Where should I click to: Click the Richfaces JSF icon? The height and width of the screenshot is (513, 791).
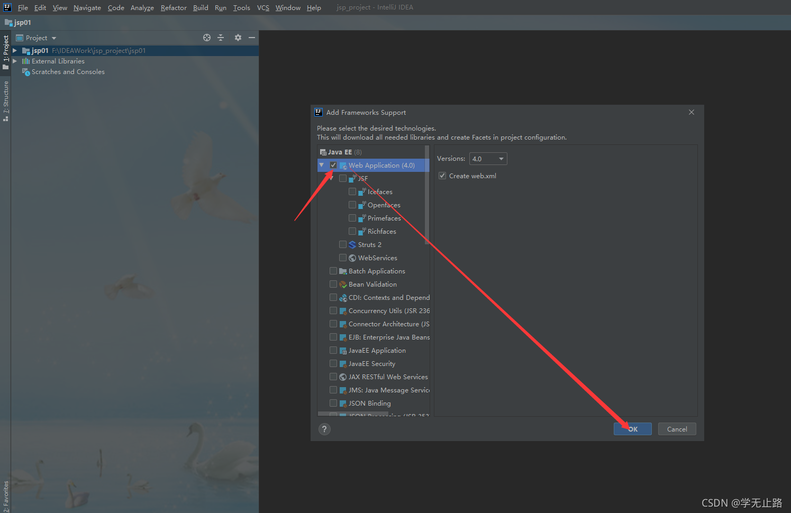[x=362, y=232]
